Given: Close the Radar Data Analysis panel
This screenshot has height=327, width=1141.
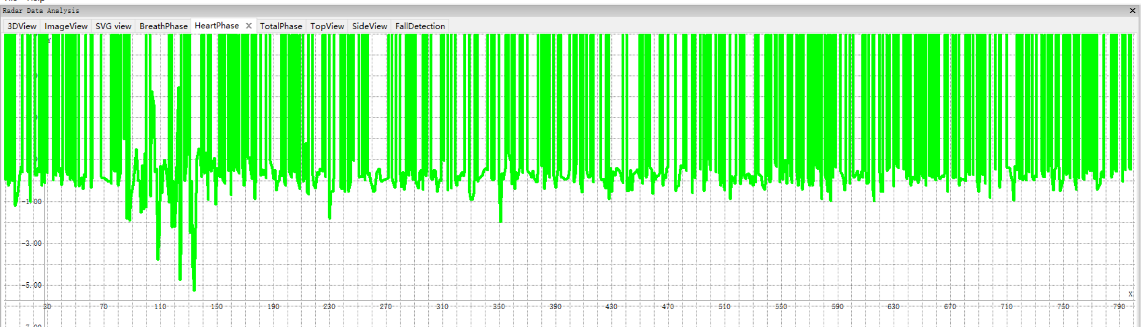Looking at the screenshot, I should (1132, 11).
